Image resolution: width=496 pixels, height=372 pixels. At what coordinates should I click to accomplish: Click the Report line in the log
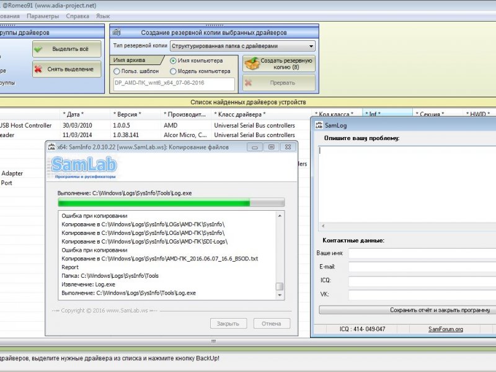[70, 267]
